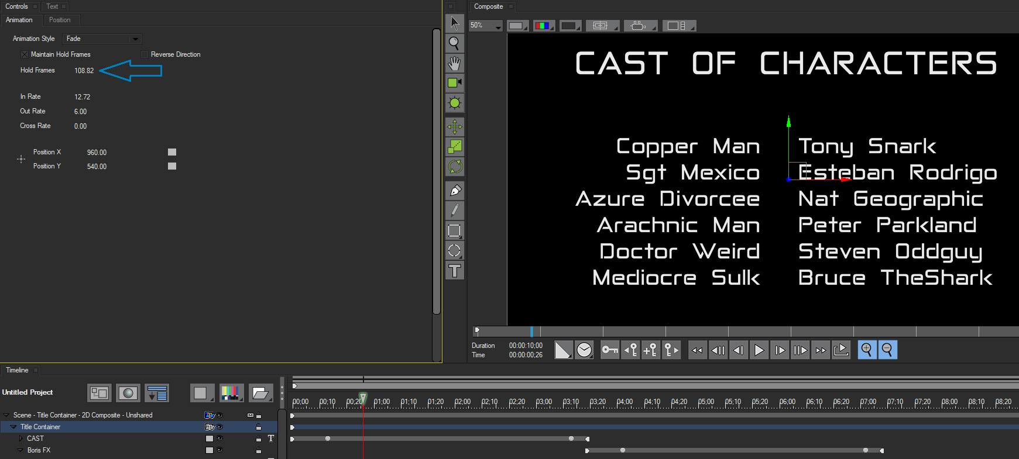This screenshot has width=1019, height=459.
Task: Open the 50% zoom level dropdown
Action: pos(486,26)
